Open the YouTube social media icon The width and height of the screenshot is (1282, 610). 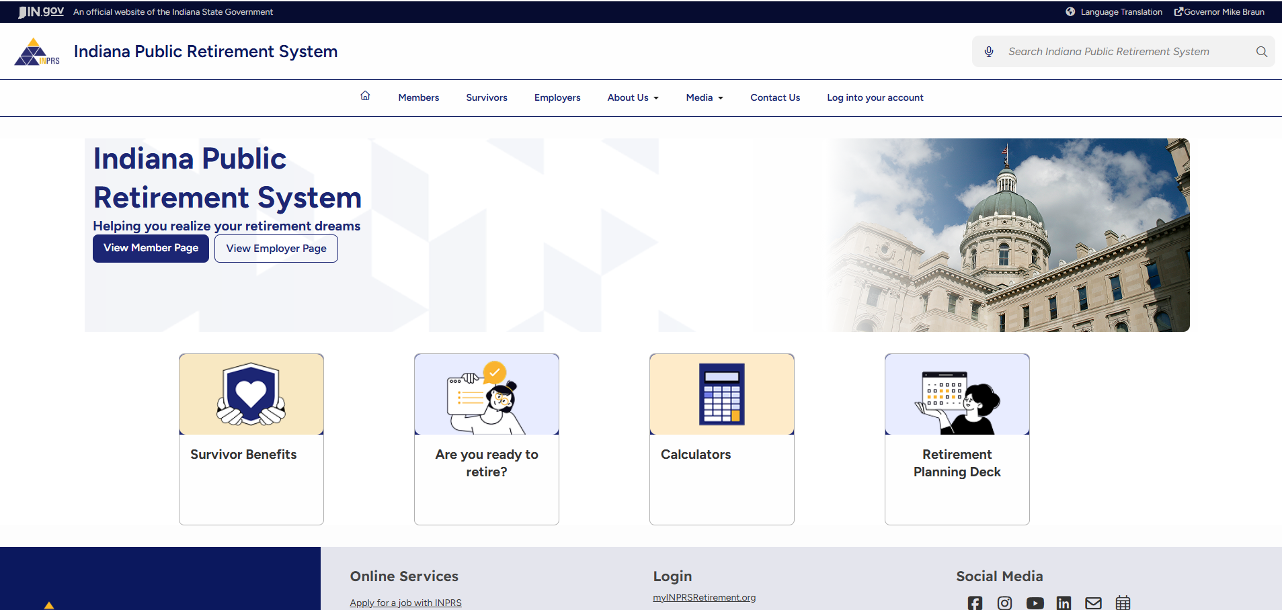pyautogui.click(x=1035, y=603)
